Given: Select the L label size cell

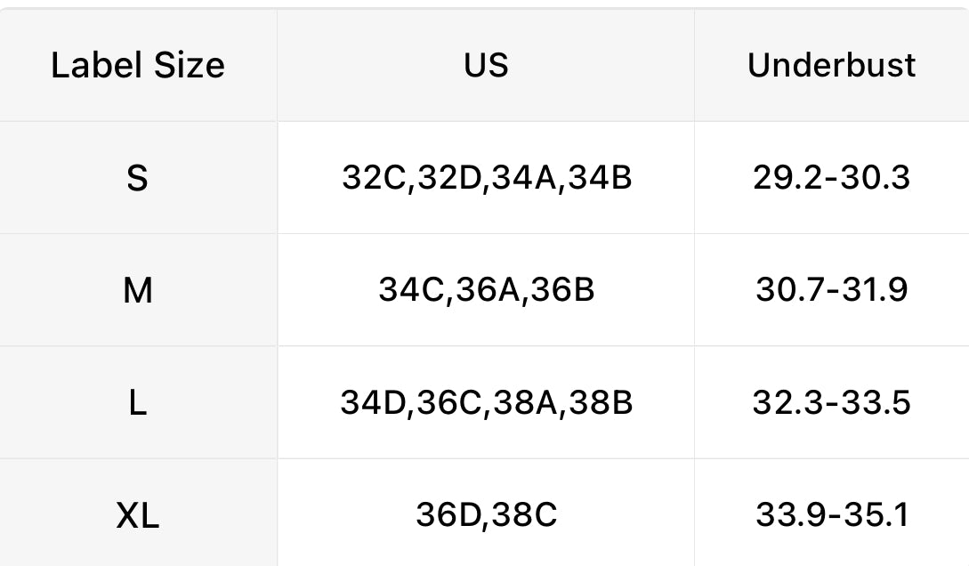Looking at the screenshot, I should coord(137,402).
